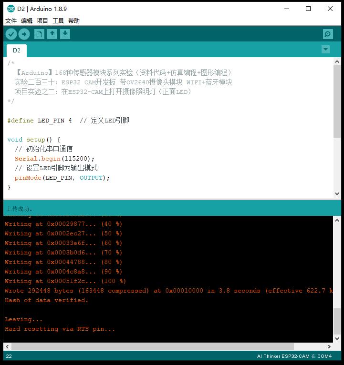Screen dimensions: 344x365
Task: Open the Serial Monitor icon
Action: coord(328,34)
